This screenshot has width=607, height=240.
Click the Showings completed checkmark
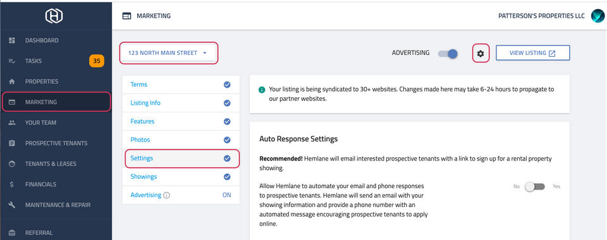227,177
